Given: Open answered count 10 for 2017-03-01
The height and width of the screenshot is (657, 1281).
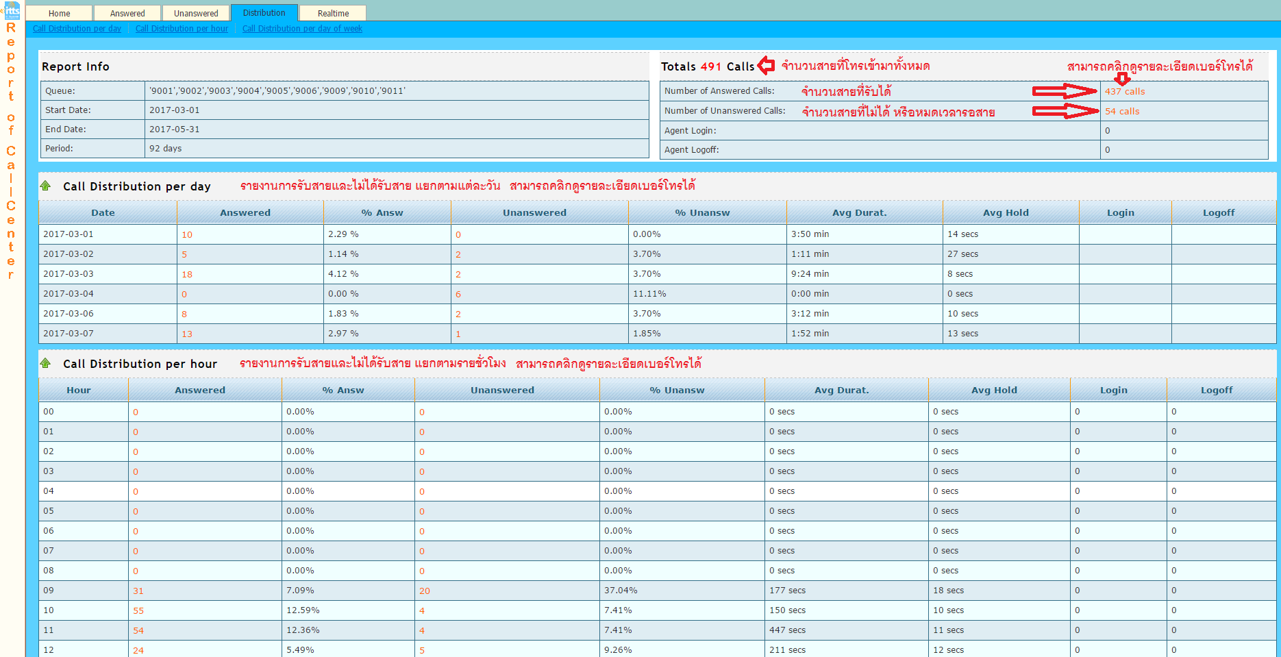Looking at the screenshot, I should click(x=187, y=234).
